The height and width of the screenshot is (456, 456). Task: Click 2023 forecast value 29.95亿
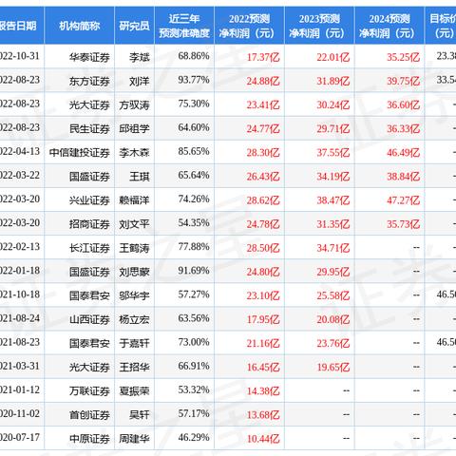click(x=333, y=272)
